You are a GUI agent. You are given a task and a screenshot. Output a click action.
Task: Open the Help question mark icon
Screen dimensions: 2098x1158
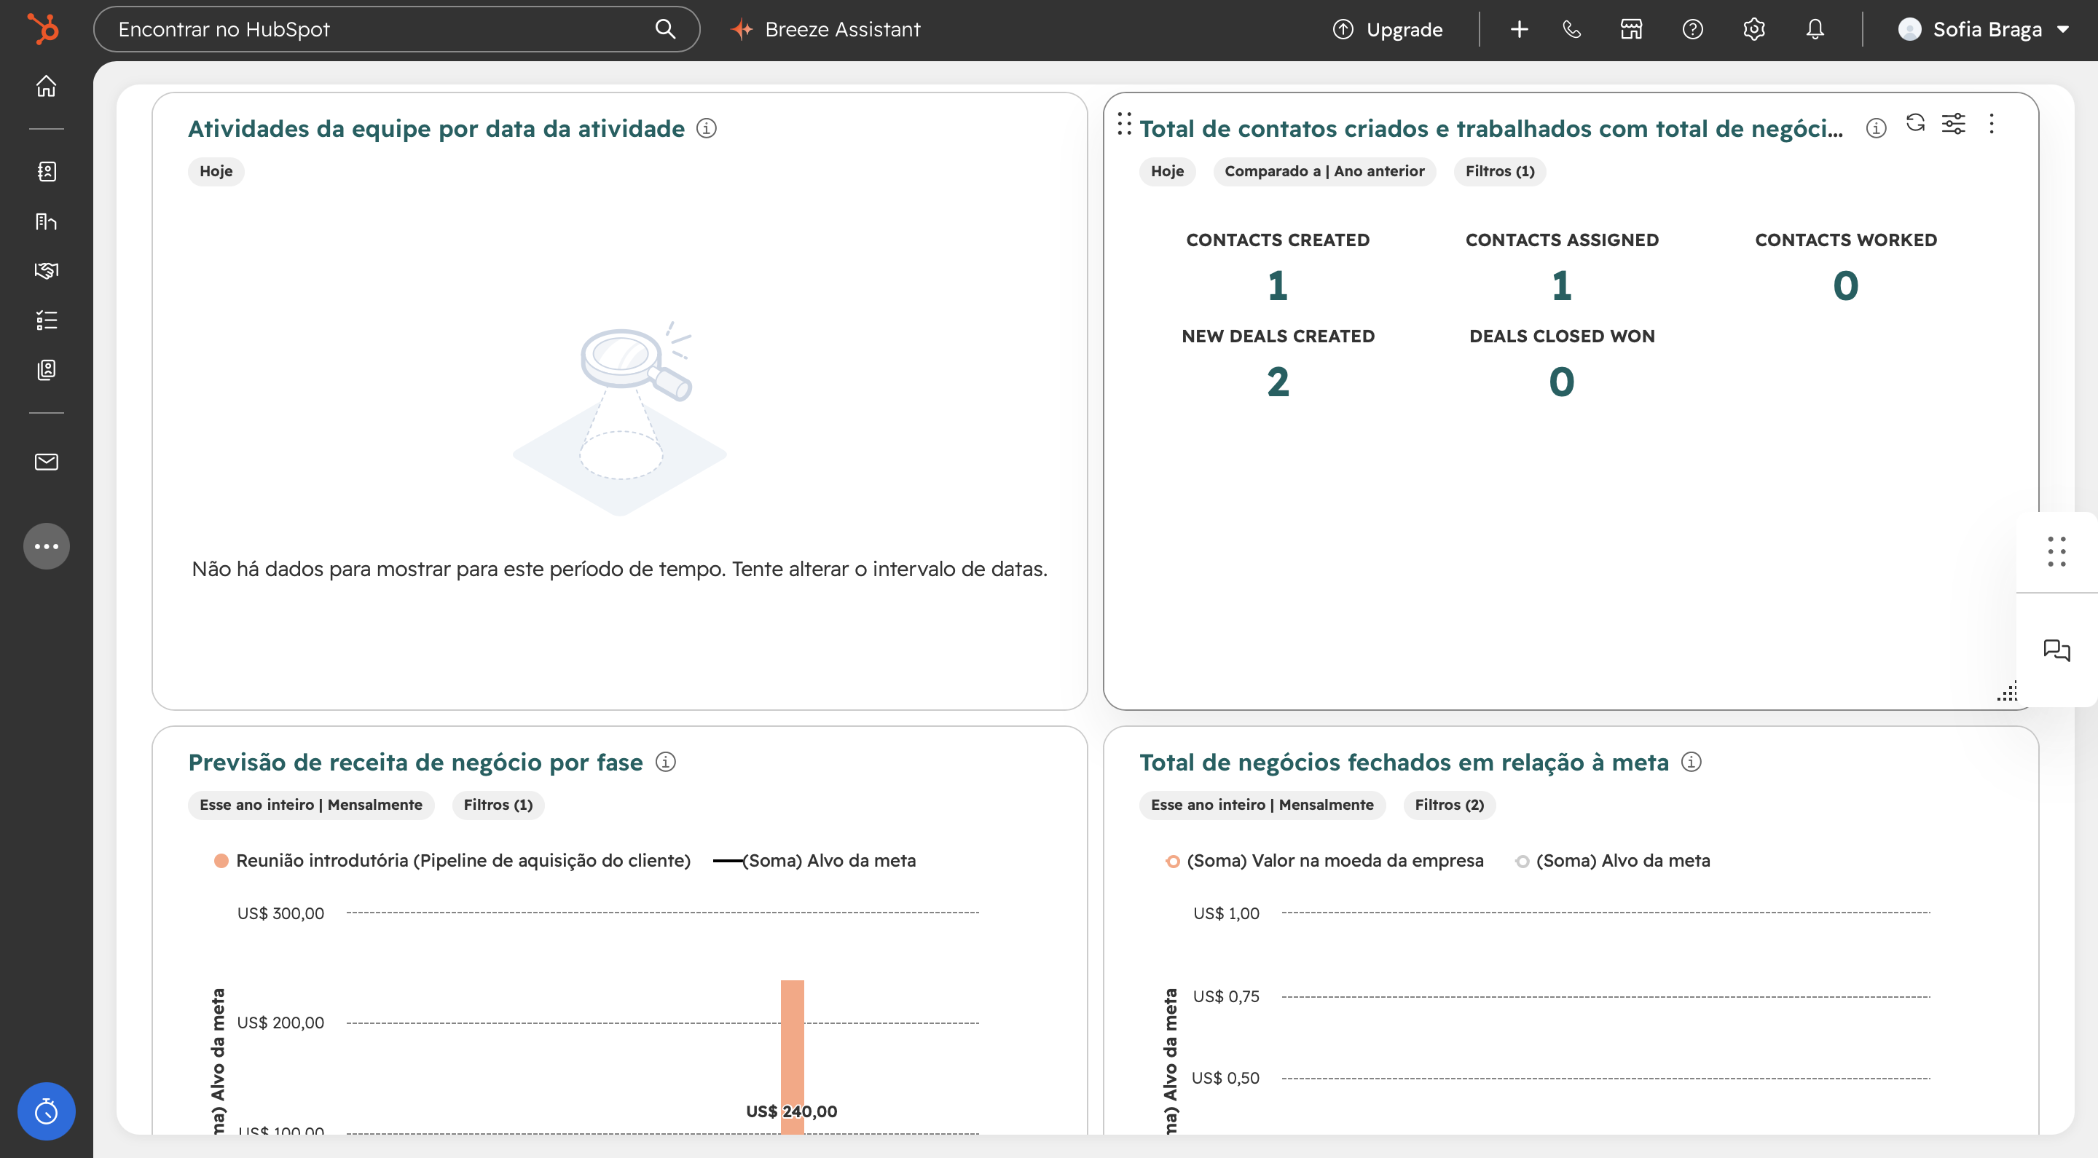pos(1692,29)
